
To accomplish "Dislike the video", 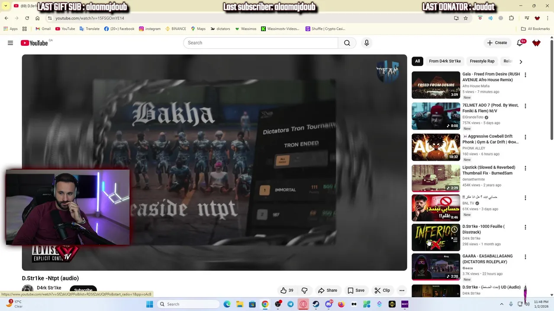I will pos(305,290).
